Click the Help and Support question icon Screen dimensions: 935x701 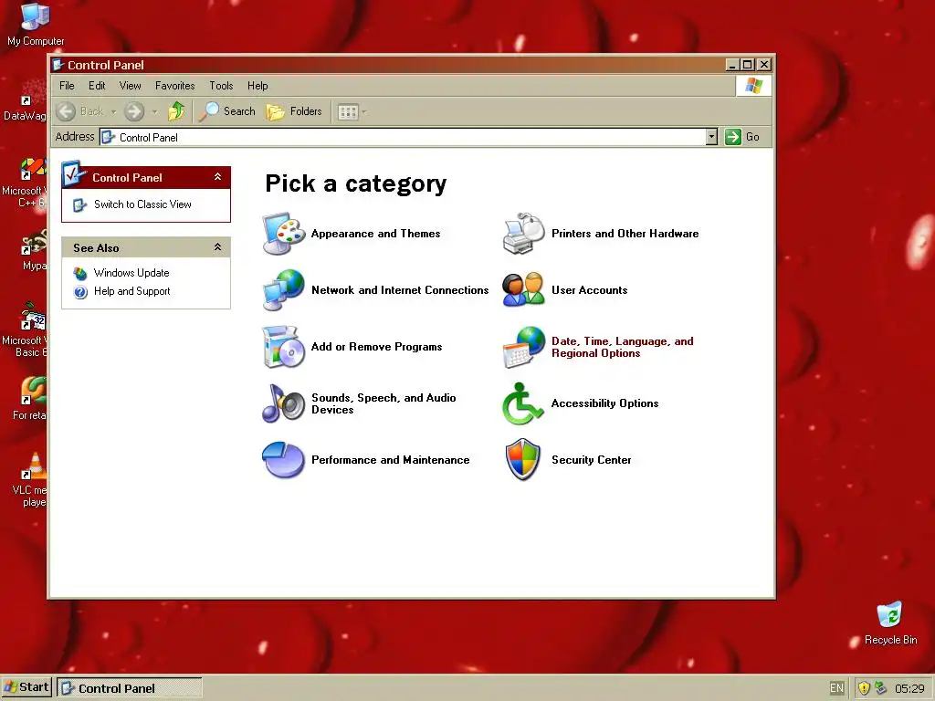[x=80, y=291]
